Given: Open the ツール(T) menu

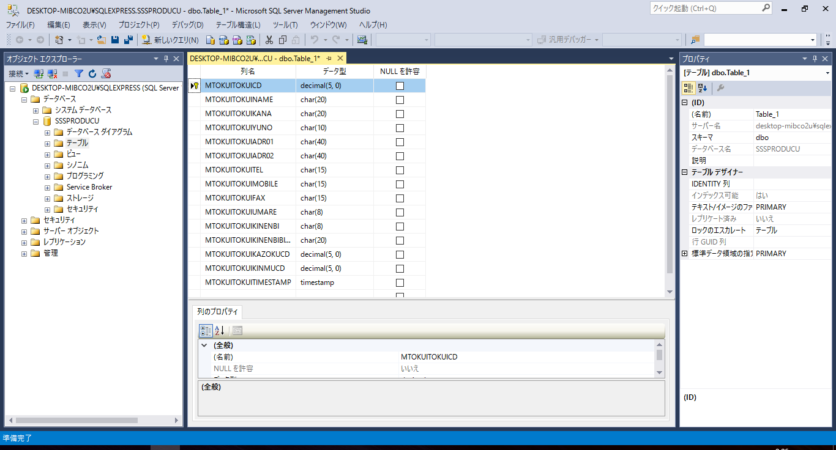Looking at the screenshot, I should 285,25.
